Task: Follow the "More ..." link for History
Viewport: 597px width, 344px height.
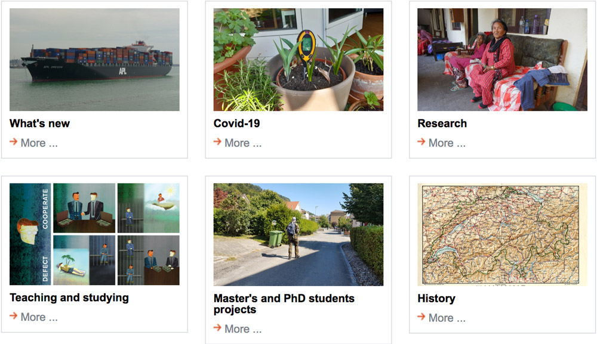Action: [x=447, y=318]
